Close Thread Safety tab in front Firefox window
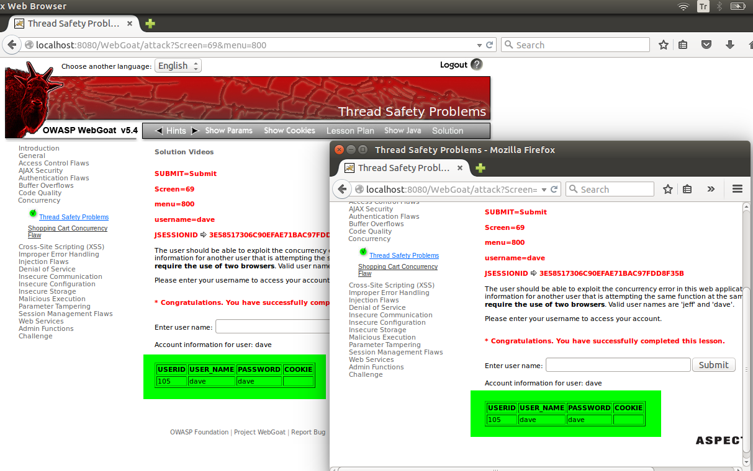The height and width of the screenshot is (471, 753). pyautogui.click(x=460, y=168)
